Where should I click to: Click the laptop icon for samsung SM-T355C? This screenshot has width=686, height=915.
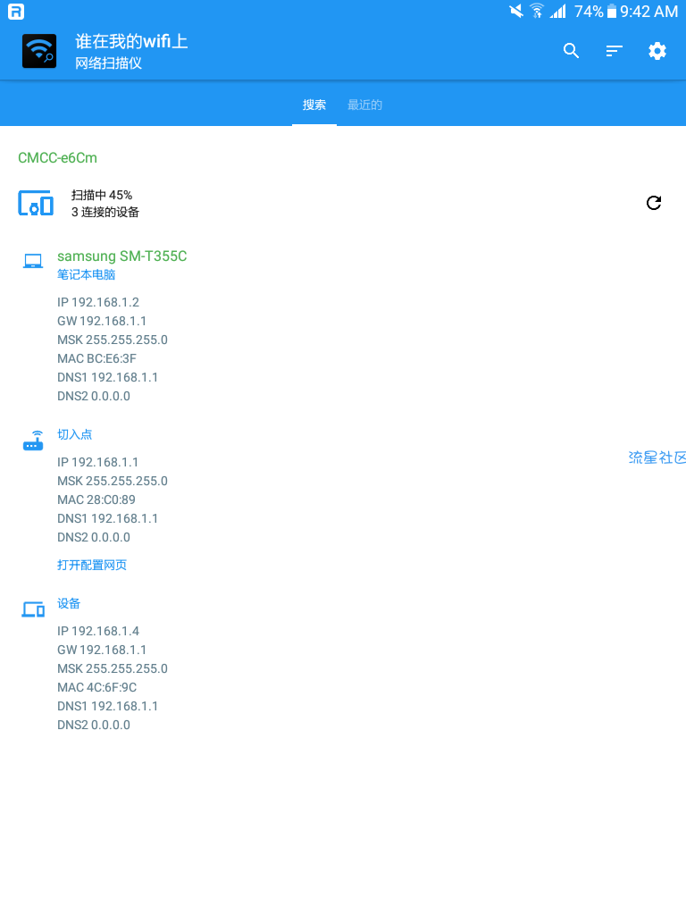(x=33, y=261)
